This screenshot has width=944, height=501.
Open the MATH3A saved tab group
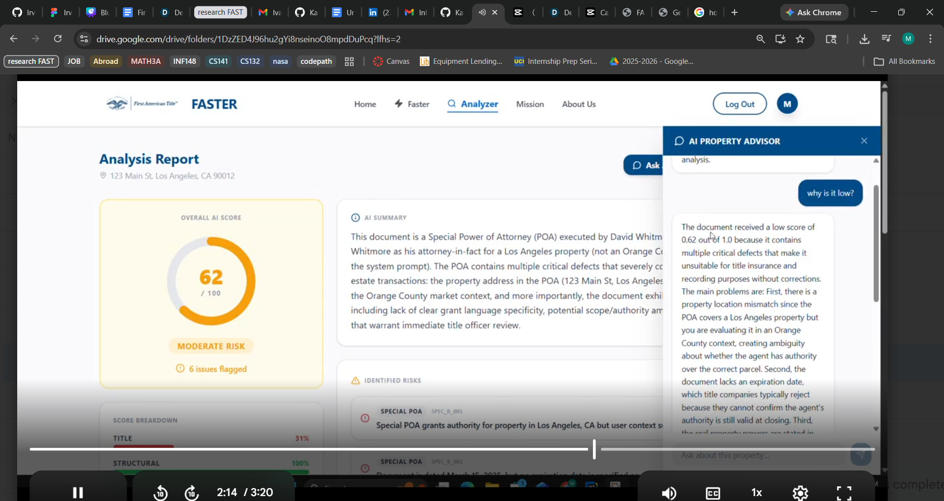pyautogui.click(x=146, y=61)
